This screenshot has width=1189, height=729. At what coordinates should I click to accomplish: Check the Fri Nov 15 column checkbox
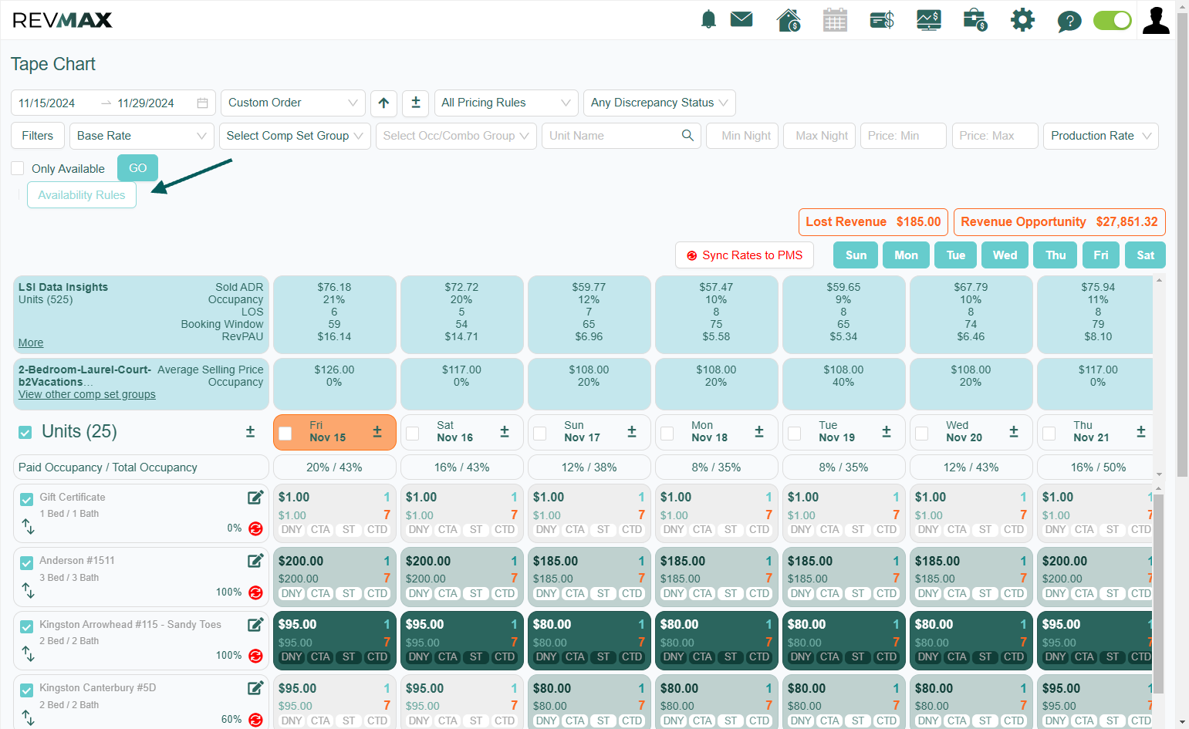click(285, 434)
